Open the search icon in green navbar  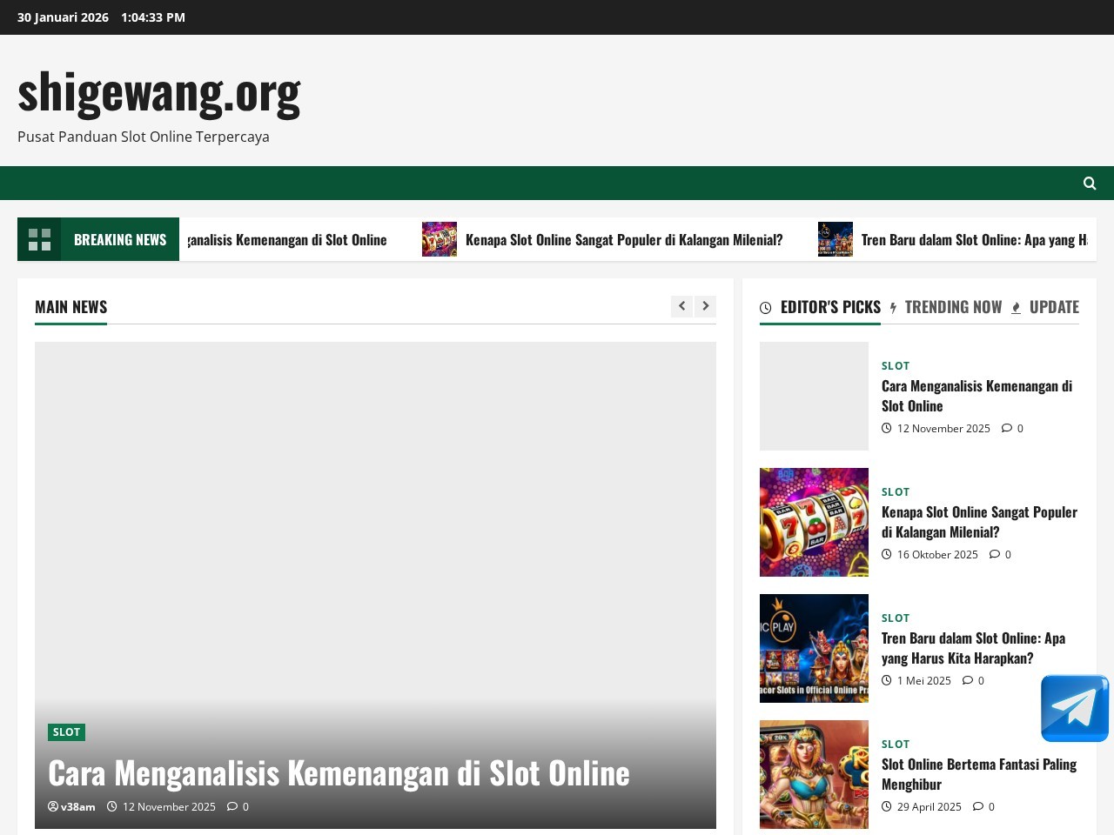(x=1090, y=183)
